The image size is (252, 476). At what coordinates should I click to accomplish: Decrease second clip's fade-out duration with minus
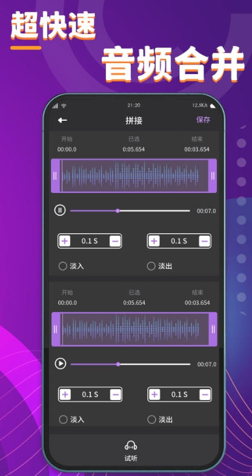click(205, 395)
